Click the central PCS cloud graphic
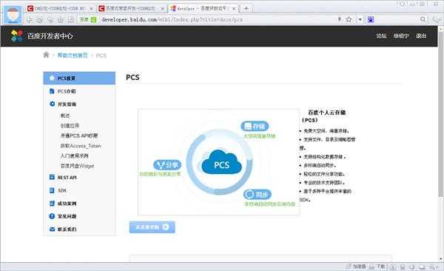Screen dimensions: 444x271 click(x=221, y=162)
